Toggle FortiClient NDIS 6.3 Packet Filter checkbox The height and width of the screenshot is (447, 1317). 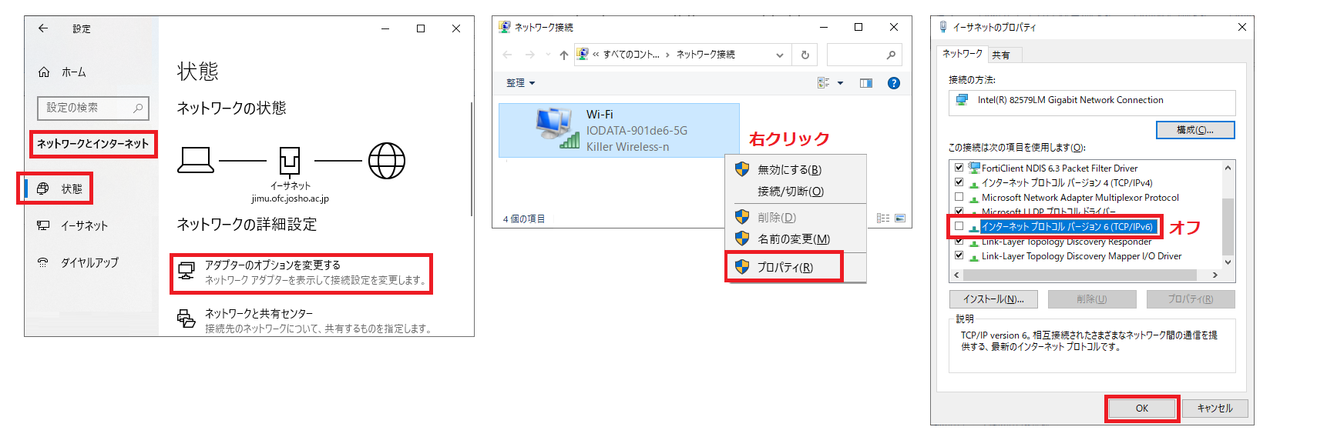point(959,168)
